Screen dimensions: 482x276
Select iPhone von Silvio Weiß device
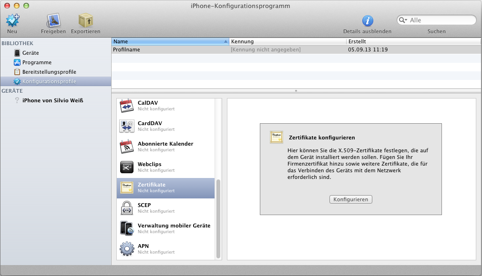pyautogui.click(x=56, y=100)
